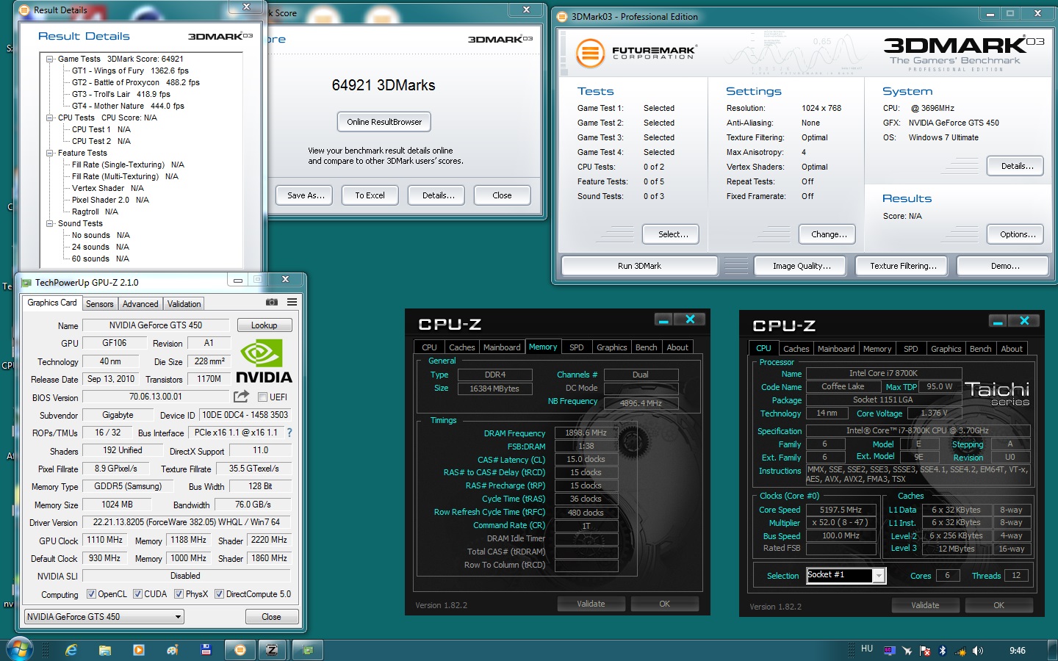Click the Image Quality... button

click(x=802, y=266)
